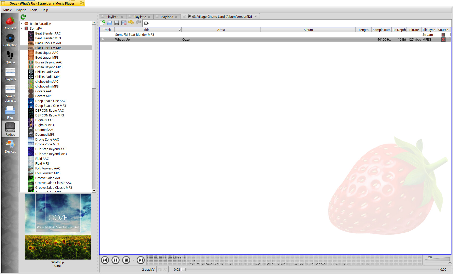Open the Music menu

click(7, 10)
